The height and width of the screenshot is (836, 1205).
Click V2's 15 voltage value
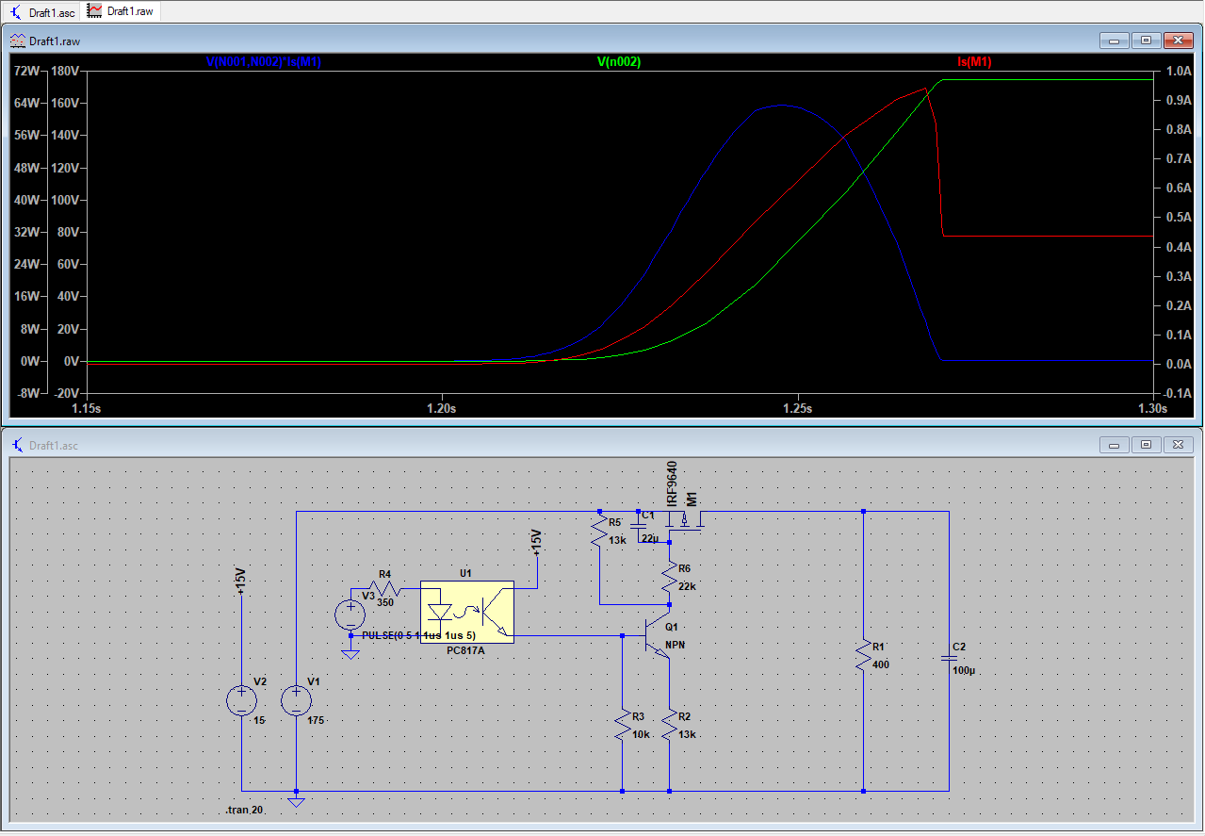pos(259,720)
